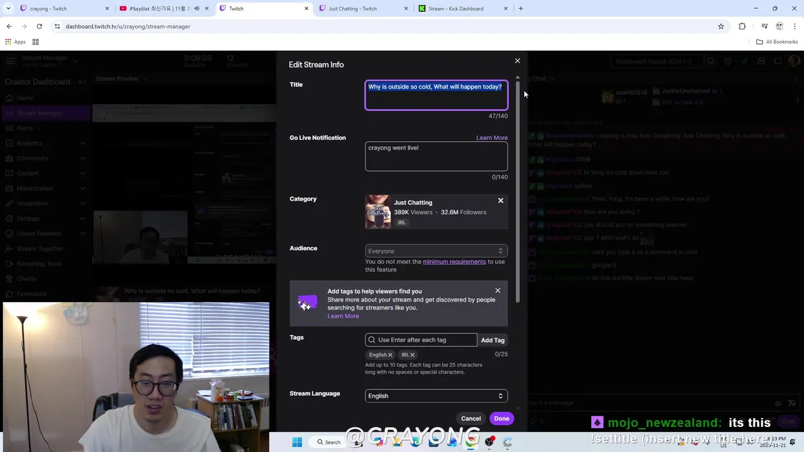Open the Stream Language dropdown
Image resolution: width=804 pixels, height=452 pixels.
pyautogui.click(x=436, y=396)
